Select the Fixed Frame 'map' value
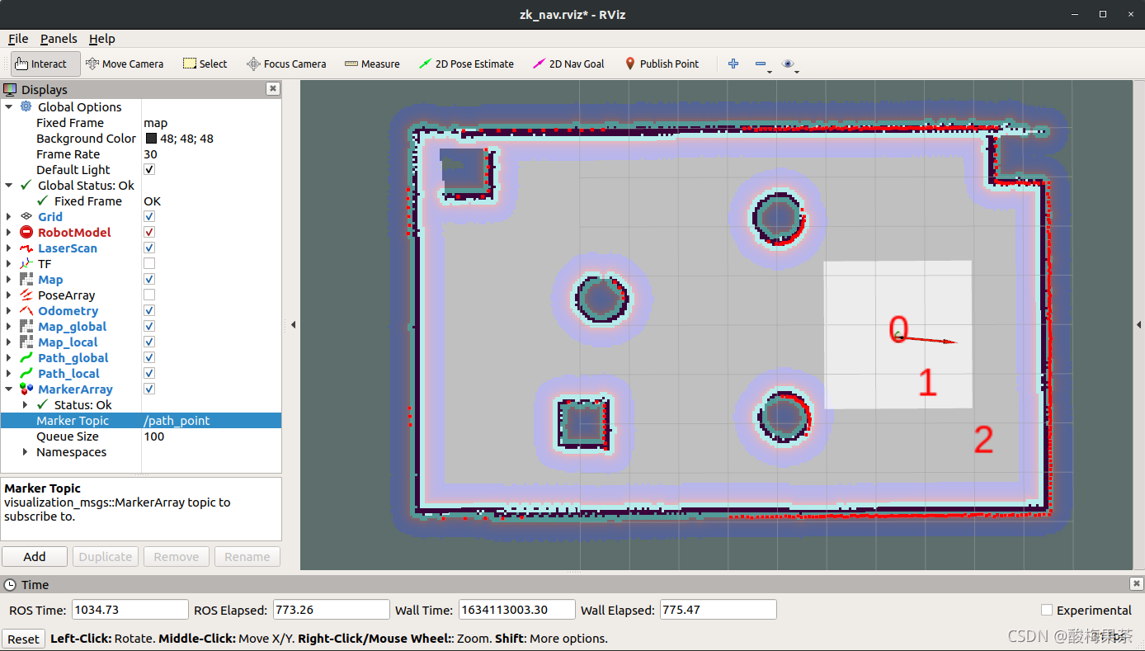Screen dimensions: 1145x651 [x=155, y=122]
